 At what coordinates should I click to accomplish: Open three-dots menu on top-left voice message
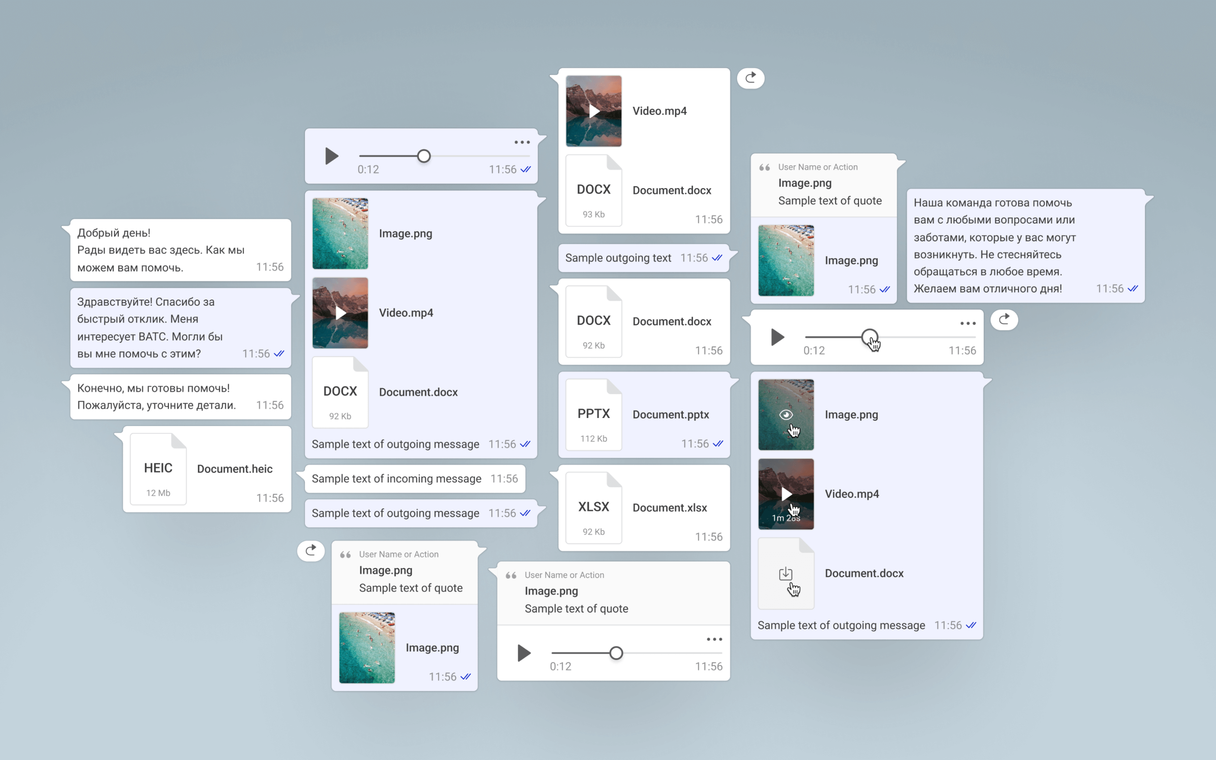(x=522, y=142)
